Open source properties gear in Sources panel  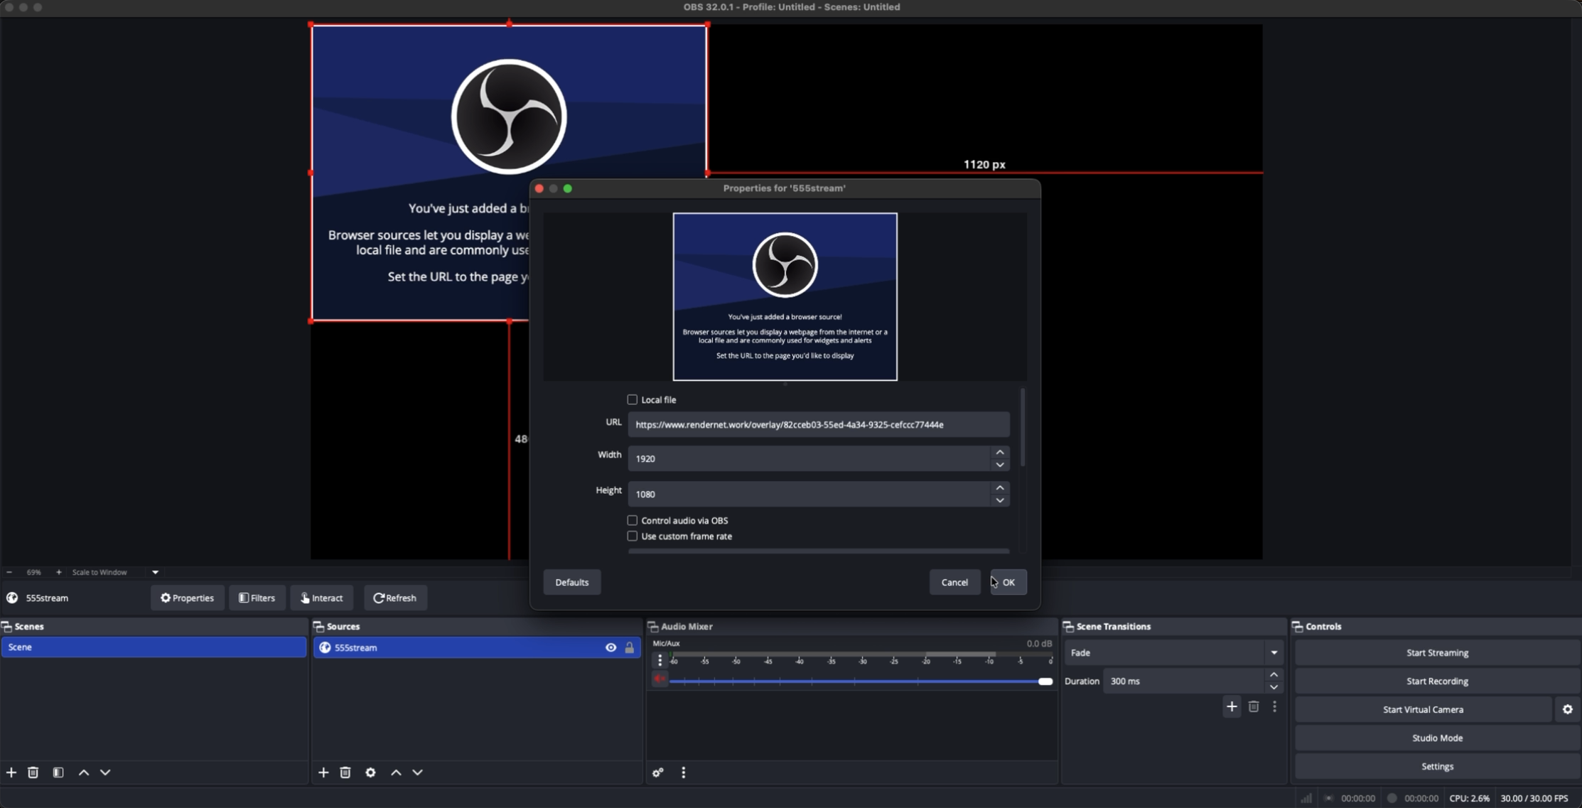(370, 772)
